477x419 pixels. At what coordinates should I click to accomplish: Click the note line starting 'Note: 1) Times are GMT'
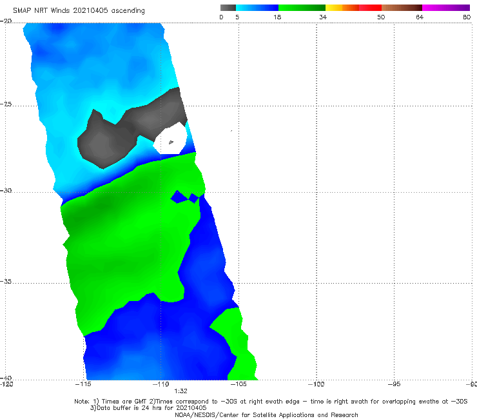271,402
